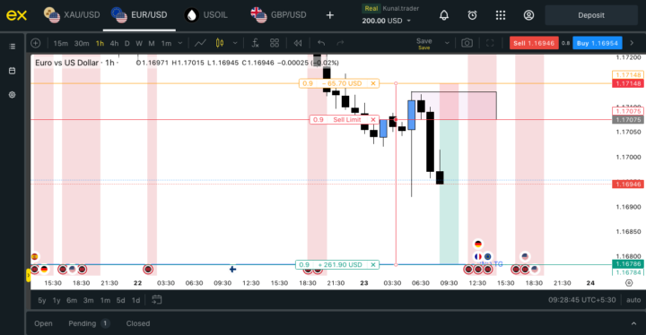
Task: Select the daily D timeframe
Action: [127, 43]
